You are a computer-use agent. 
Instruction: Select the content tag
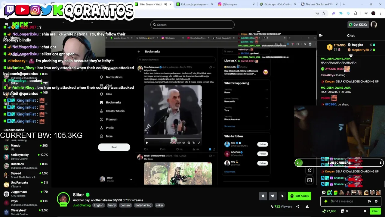(x=125, y=205)
